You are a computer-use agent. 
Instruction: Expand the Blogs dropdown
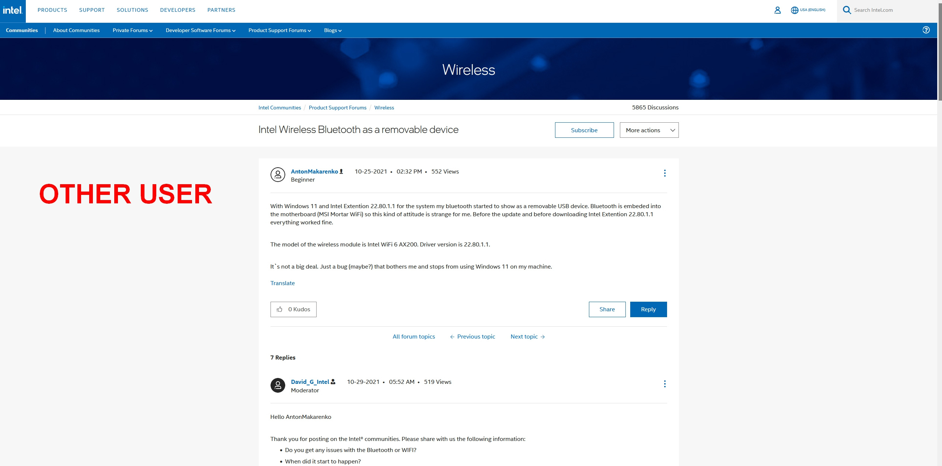click(332, 30)
